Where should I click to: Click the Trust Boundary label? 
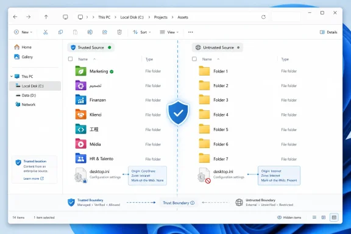point(176,203)
